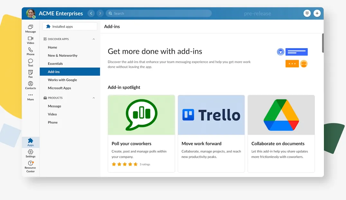Select New & Noteworthy menu item
The width and height of the screenshot is (346, 200).
63,55
